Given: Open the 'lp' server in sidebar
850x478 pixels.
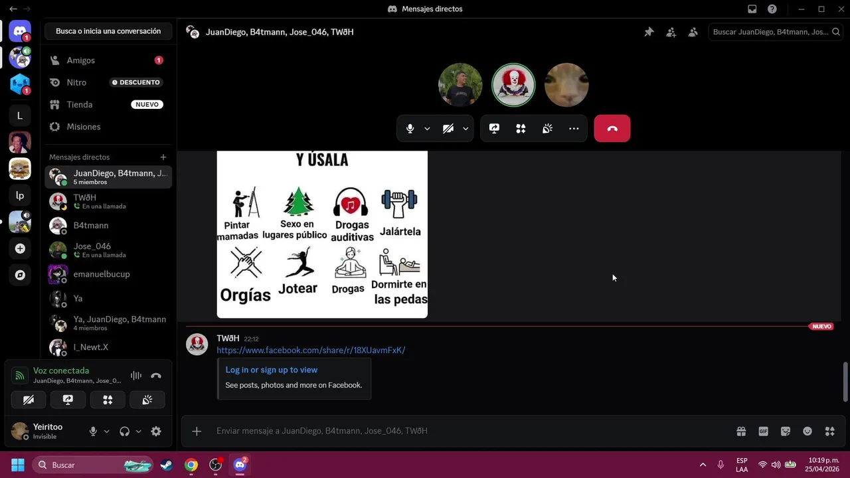Looking at the screenshot, I should pyautogui.click(x=20, y=195).
